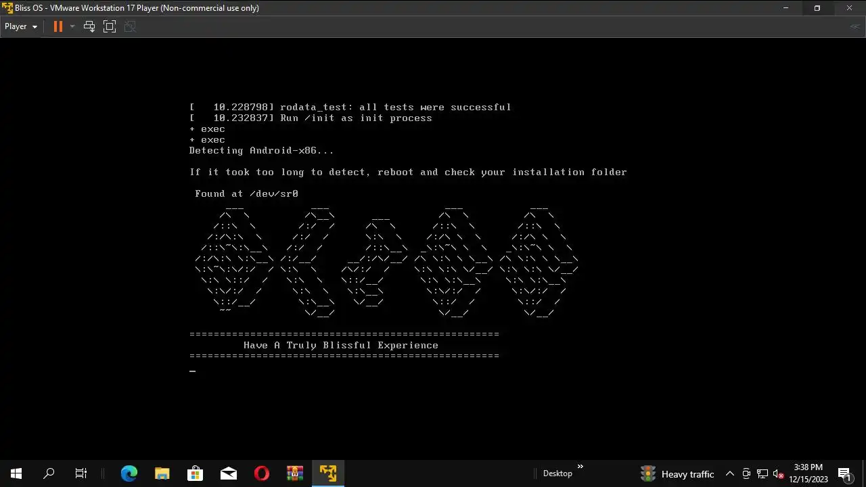Viewport: 866px width, 487px height.
Task: Minimize the VMware Player window
Action: (x=785, y=8)
